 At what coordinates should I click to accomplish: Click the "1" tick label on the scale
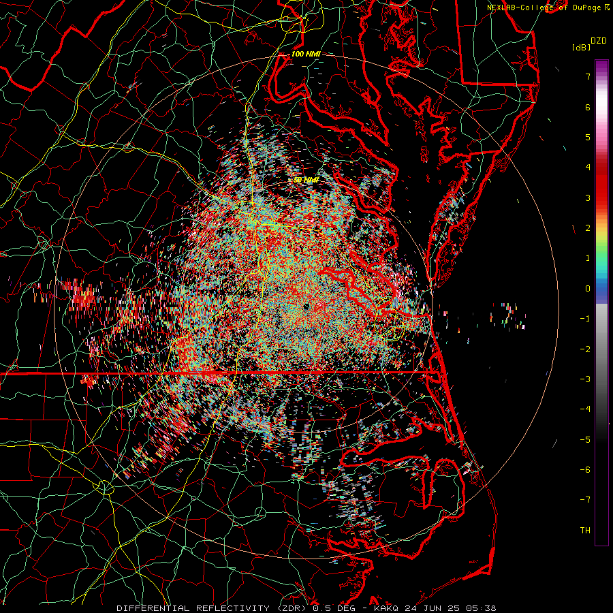coord(588,258)
